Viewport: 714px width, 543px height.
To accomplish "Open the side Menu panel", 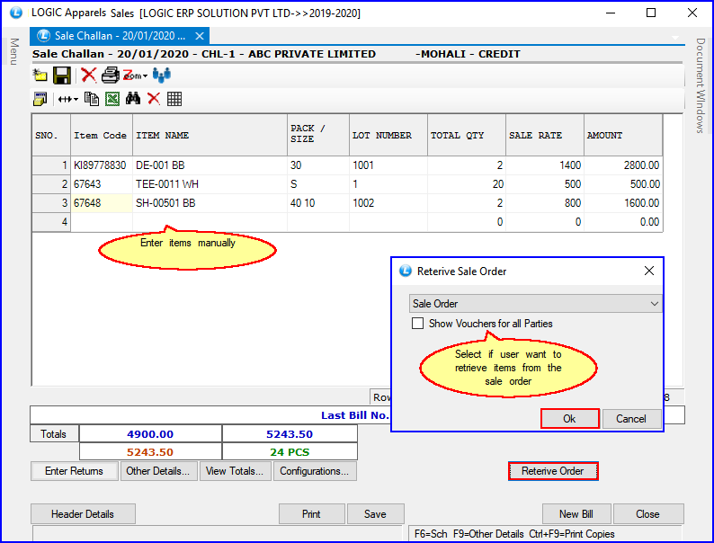I will click(x=14, y=51).
